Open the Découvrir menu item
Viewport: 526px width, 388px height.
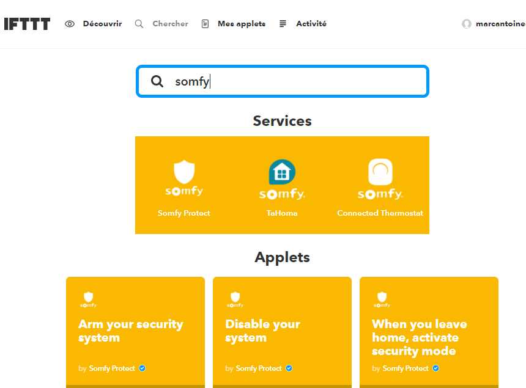point(102,24)
